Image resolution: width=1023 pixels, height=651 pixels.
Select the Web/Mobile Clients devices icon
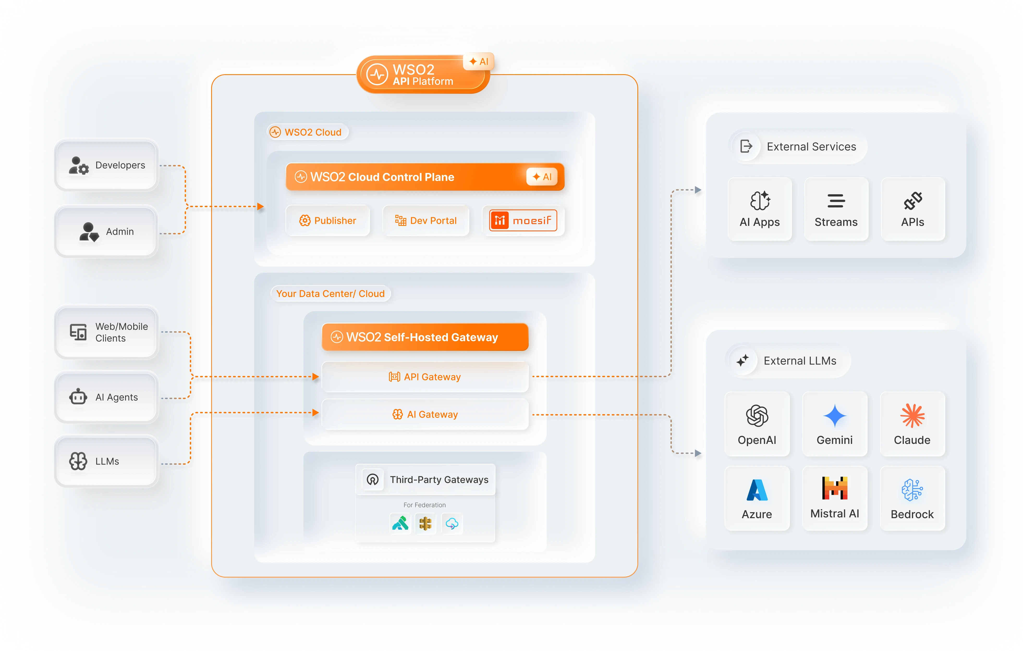pyautogui.click(x=78, y=332)
